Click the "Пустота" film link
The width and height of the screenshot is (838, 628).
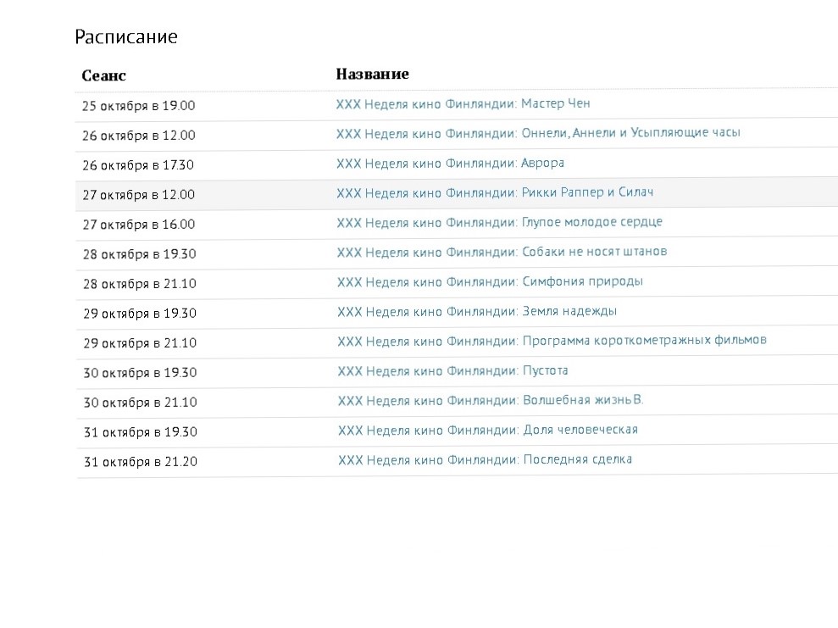452,370
